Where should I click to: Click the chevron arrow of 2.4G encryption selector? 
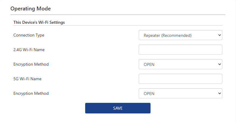219,64
